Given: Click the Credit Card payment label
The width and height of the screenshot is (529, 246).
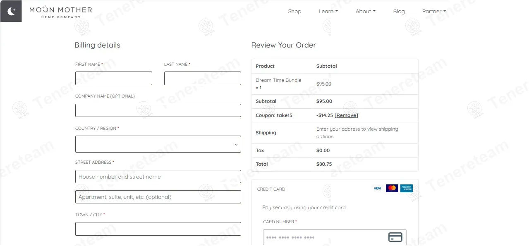Looking at the screenshot, I should click(271, 189).
